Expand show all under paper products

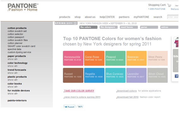(x=13, y=59)
